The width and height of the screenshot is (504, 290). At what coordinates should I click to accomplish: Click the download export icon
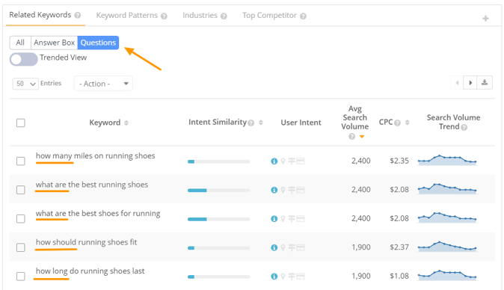[x=485, y=82]
